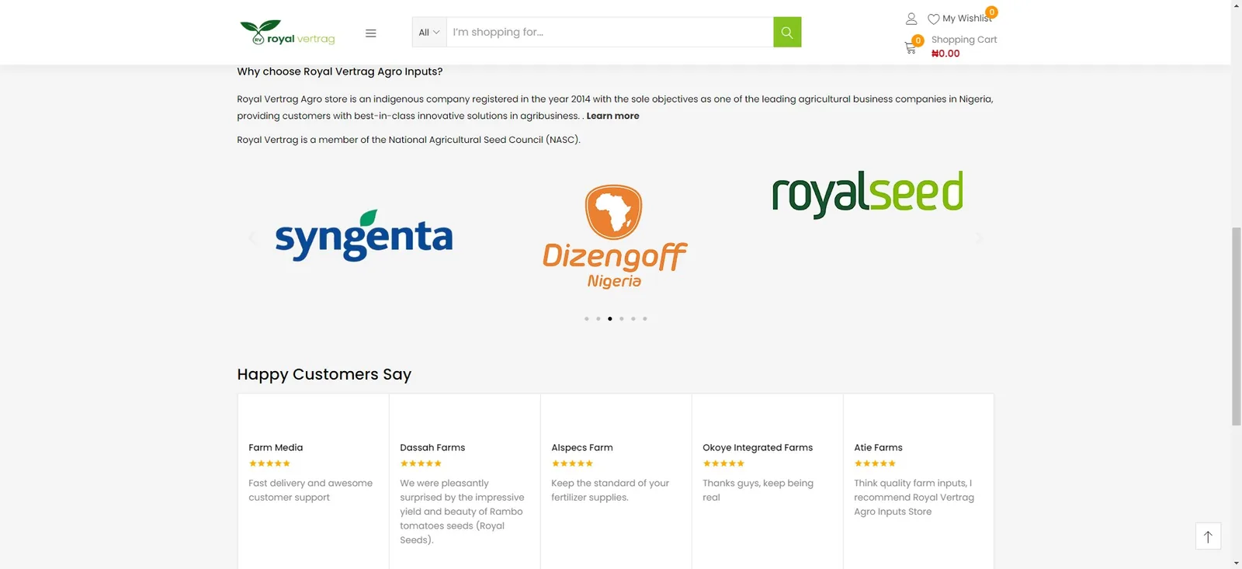
Task: Click the royalseed brand logo
Action: pyautogui.click(x=867, y=194)
